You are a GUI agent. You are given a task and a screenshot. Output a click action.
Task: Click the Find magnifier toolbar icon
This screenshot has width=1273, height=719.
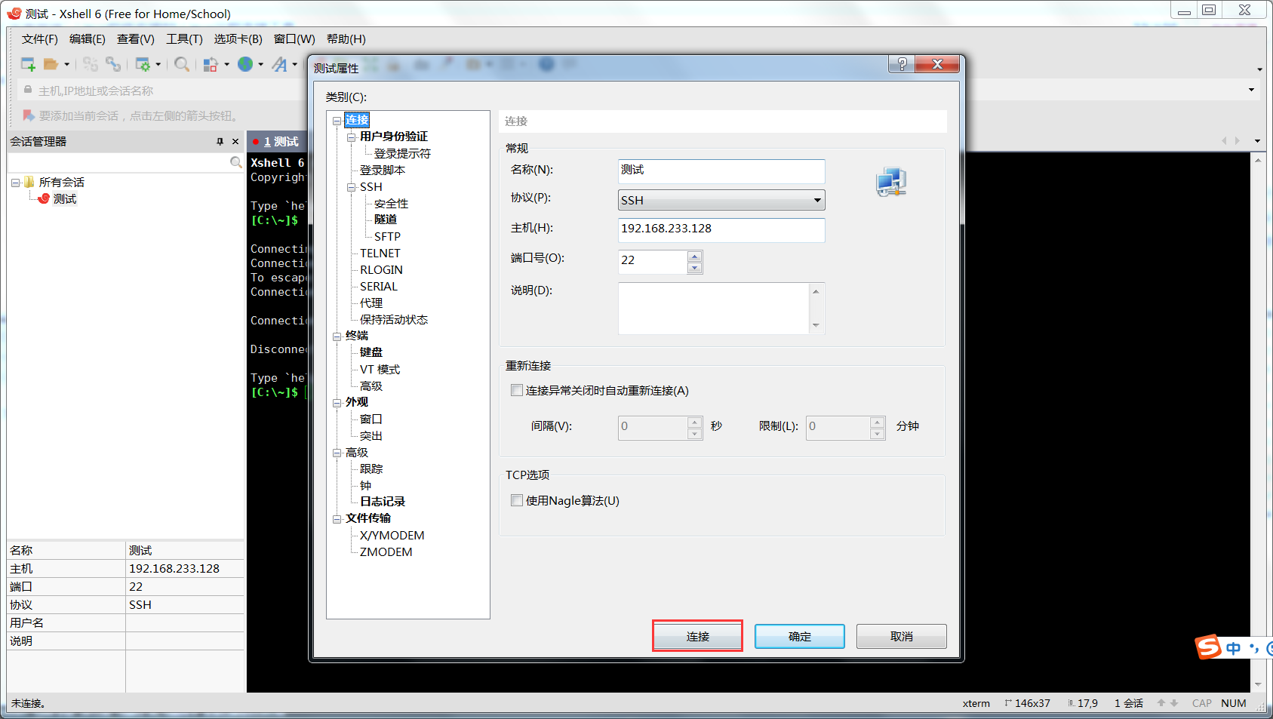[182, 64]
